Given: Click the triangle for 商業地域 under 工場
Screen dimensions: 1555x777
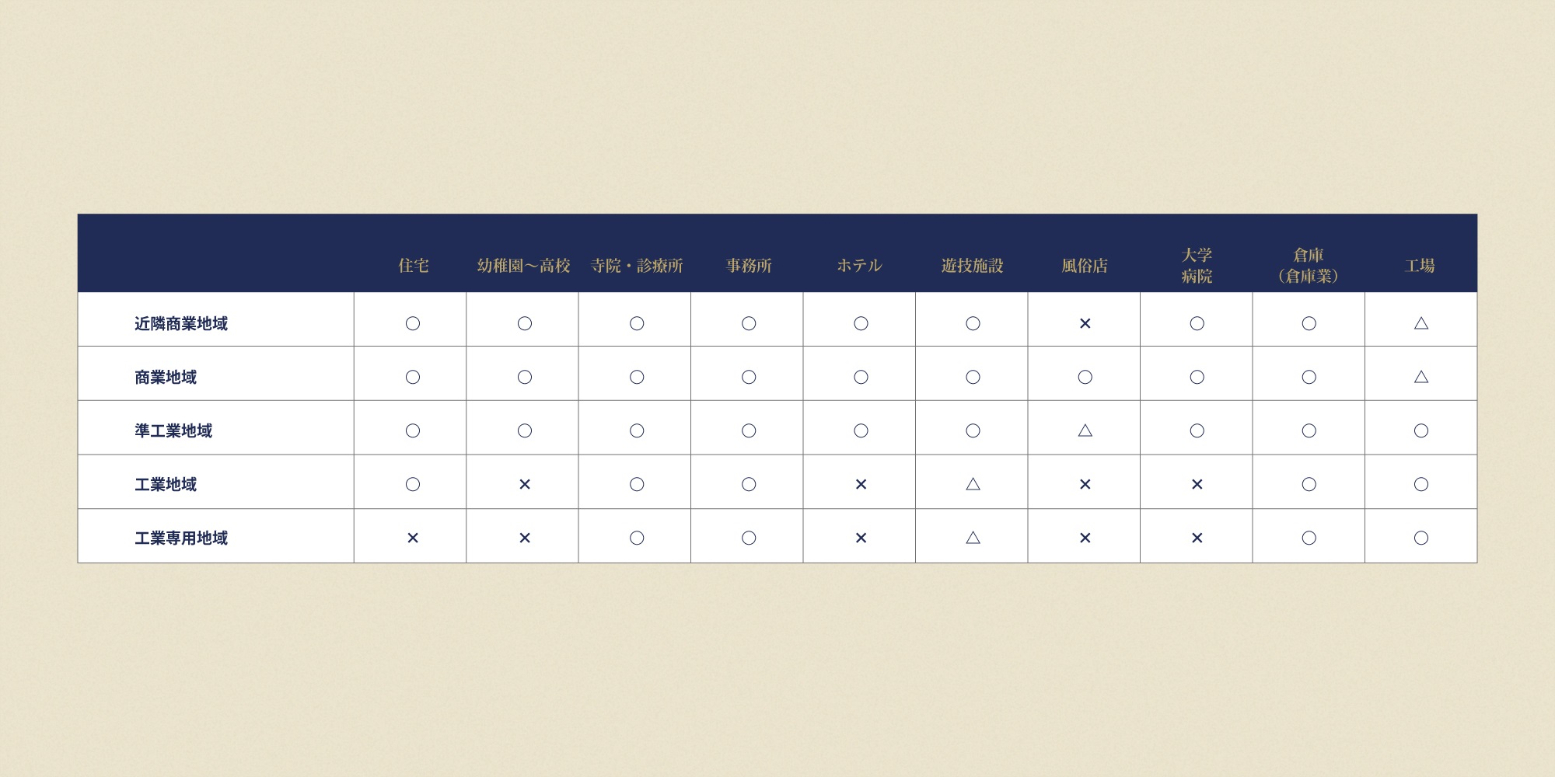Looking at the screenshot, I should click(x=1420, y=376).
